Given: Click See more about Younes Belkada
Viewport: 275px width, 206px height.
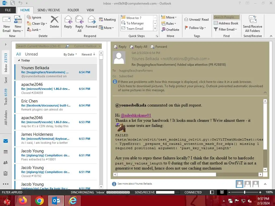Looking at the screenshot, I should tap(135, 183).
